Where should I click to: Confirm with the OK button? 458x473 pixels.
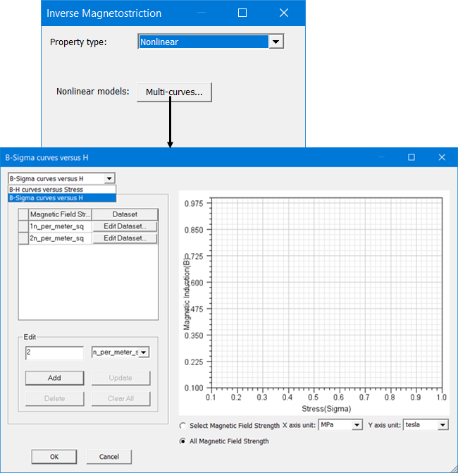click(54, 457)
